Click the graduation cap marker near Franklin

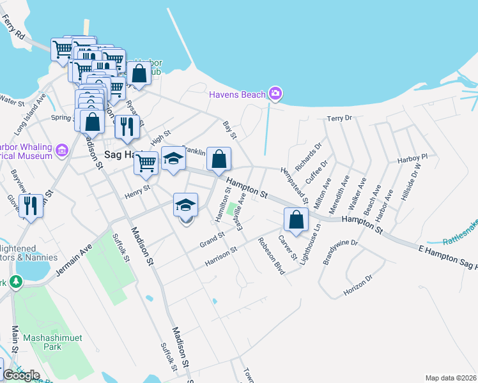[x=173, y=160]
